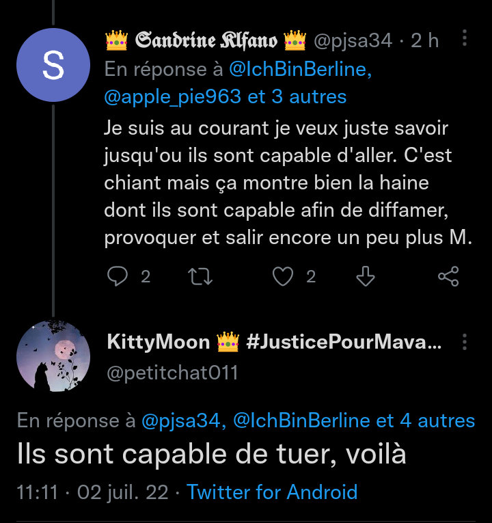Open more options for Sandrine's tweet
Viewport: 492px width, 523px height.
pyautogui.click(x=465, y=39)
